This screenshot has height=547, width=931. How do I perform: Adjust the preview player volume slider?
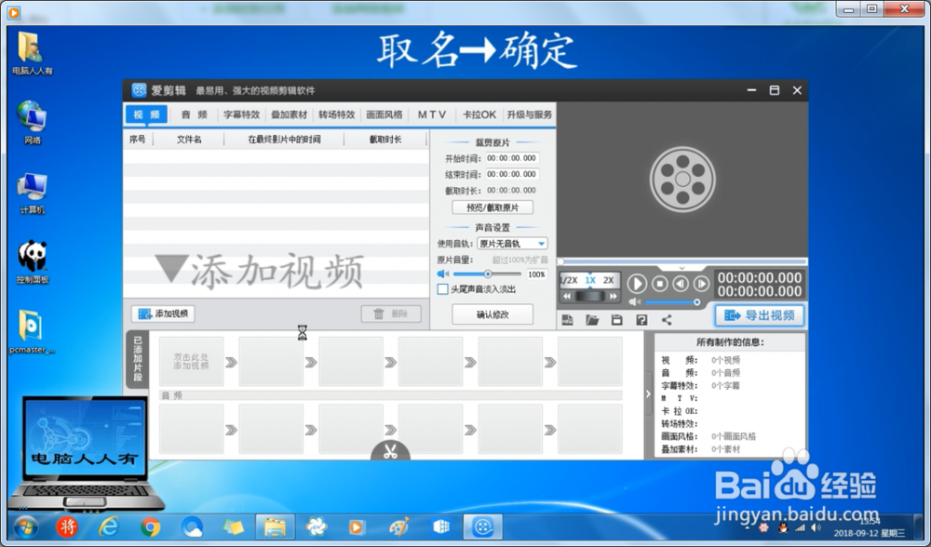pyautogui.click(x=672, y=302)
